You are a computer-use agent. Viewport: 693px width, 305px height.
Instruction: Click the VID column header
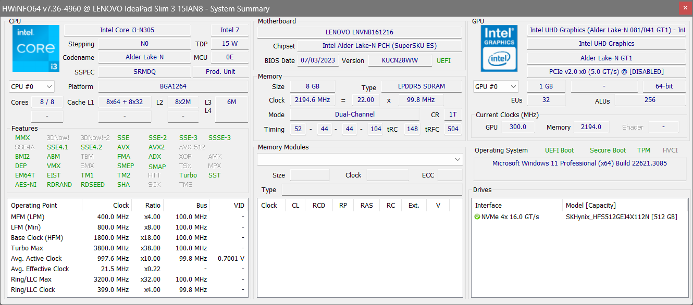[x=239, y=206]
